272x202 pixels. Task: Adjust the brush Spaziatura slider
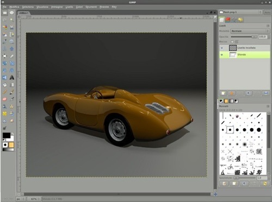click(x=245, y=178)
